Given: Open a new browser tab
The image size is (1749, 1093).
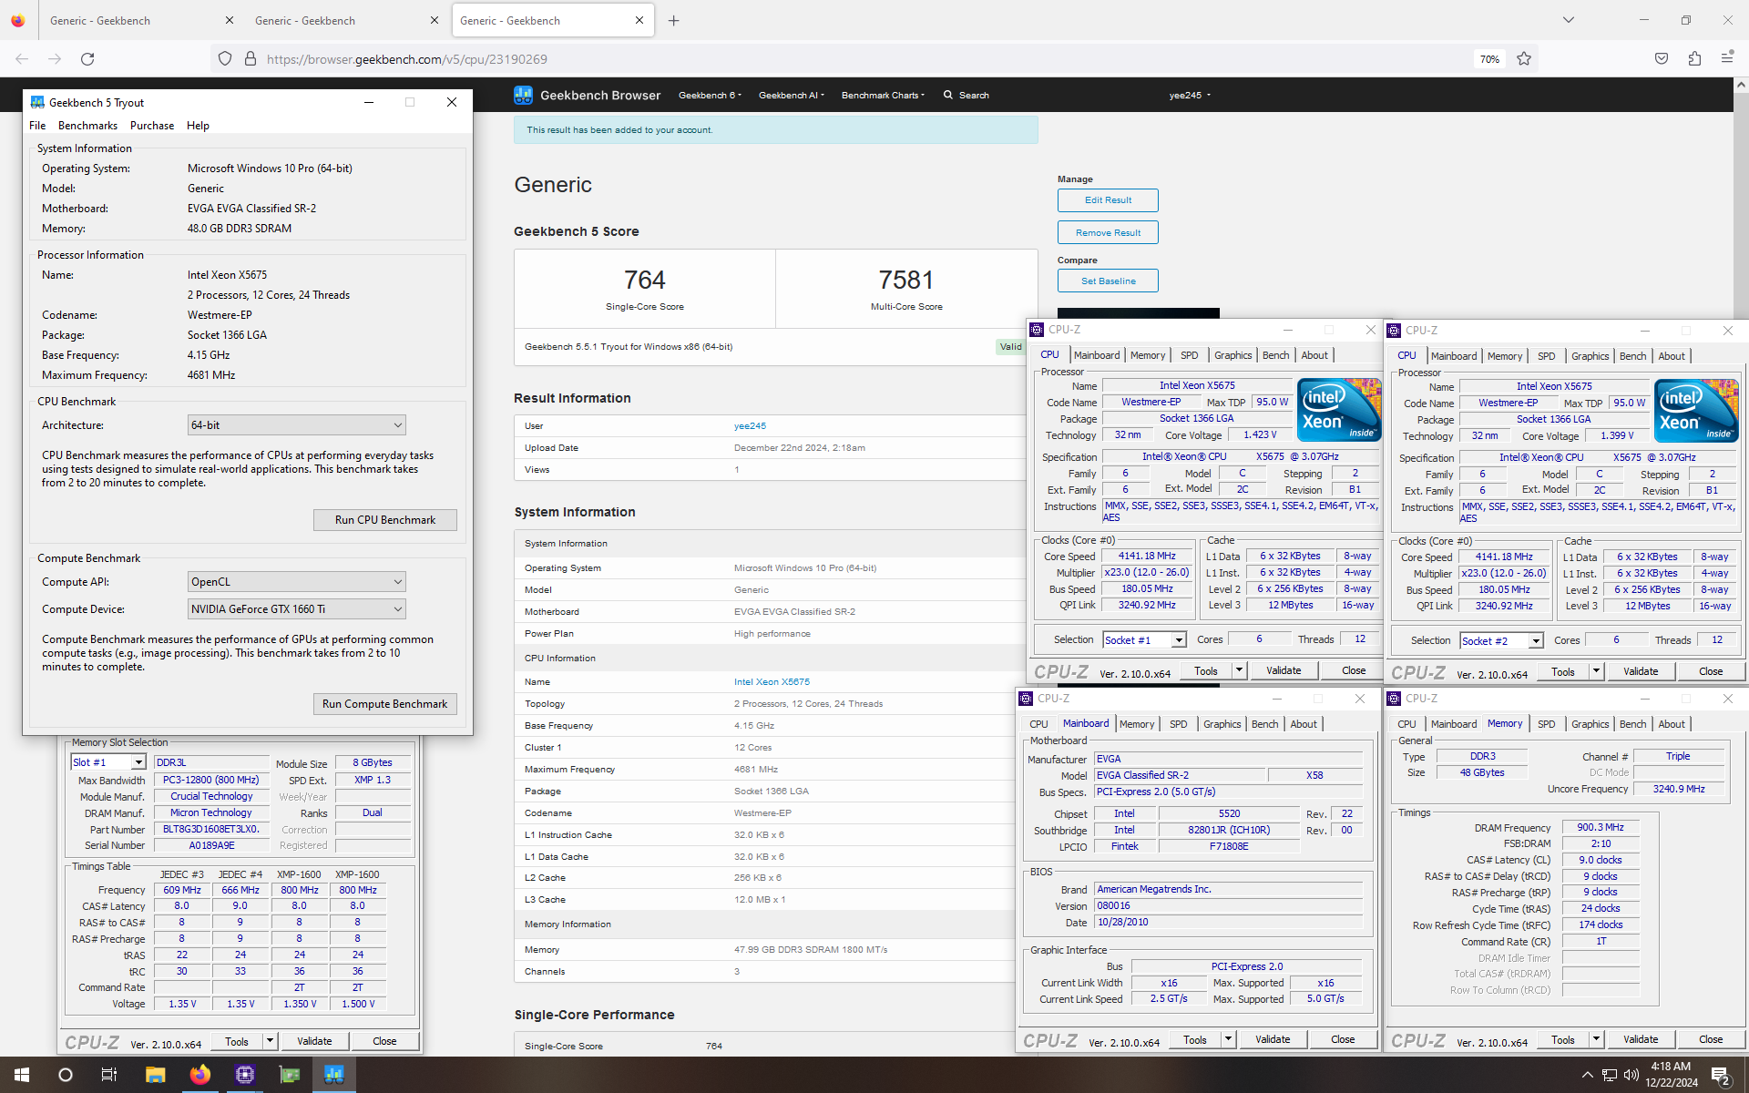Looking at the screenshot, I should (x=674, y=20).
